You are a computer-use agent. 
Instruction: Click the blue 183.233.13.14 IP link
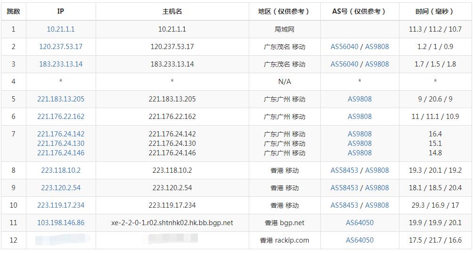61,64
